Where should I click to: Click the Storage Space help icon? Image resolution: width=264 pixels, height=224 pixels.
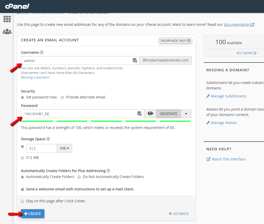tap(48, 139)
